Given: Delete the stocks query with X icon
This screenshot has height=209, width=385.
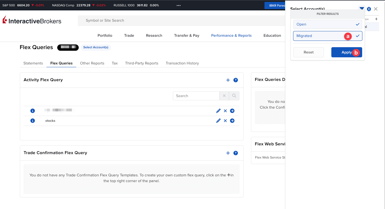Looking at the screenshot, I should coord(225,121).
